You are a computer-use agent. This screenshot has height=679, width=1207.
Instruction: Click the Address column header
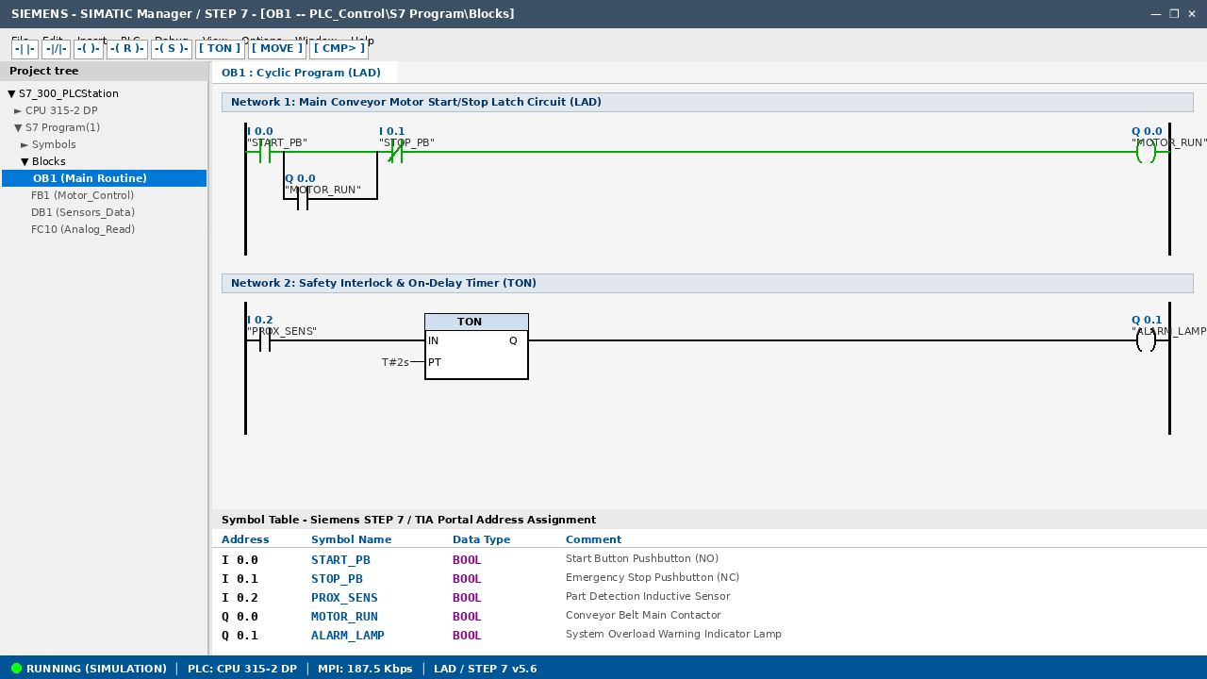pos(245,539)
